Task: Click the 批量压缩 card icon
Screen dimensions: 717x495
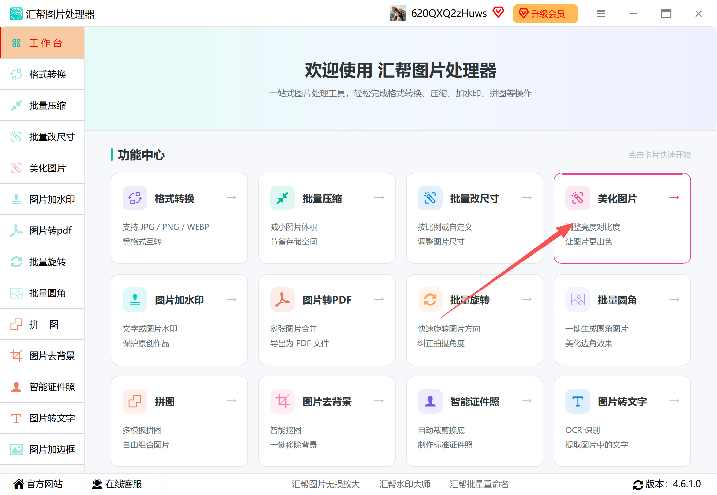Action: pos(283,198)
